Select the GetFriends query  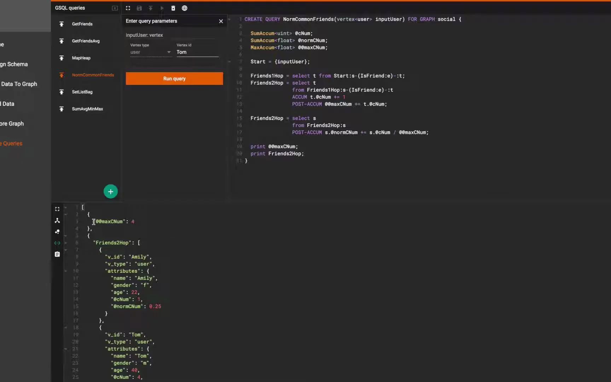pos(82,24)
